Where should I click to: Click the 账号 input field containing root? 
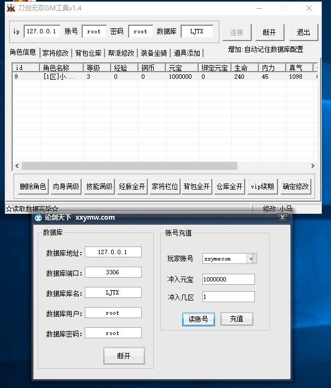(x=94, y=32)
